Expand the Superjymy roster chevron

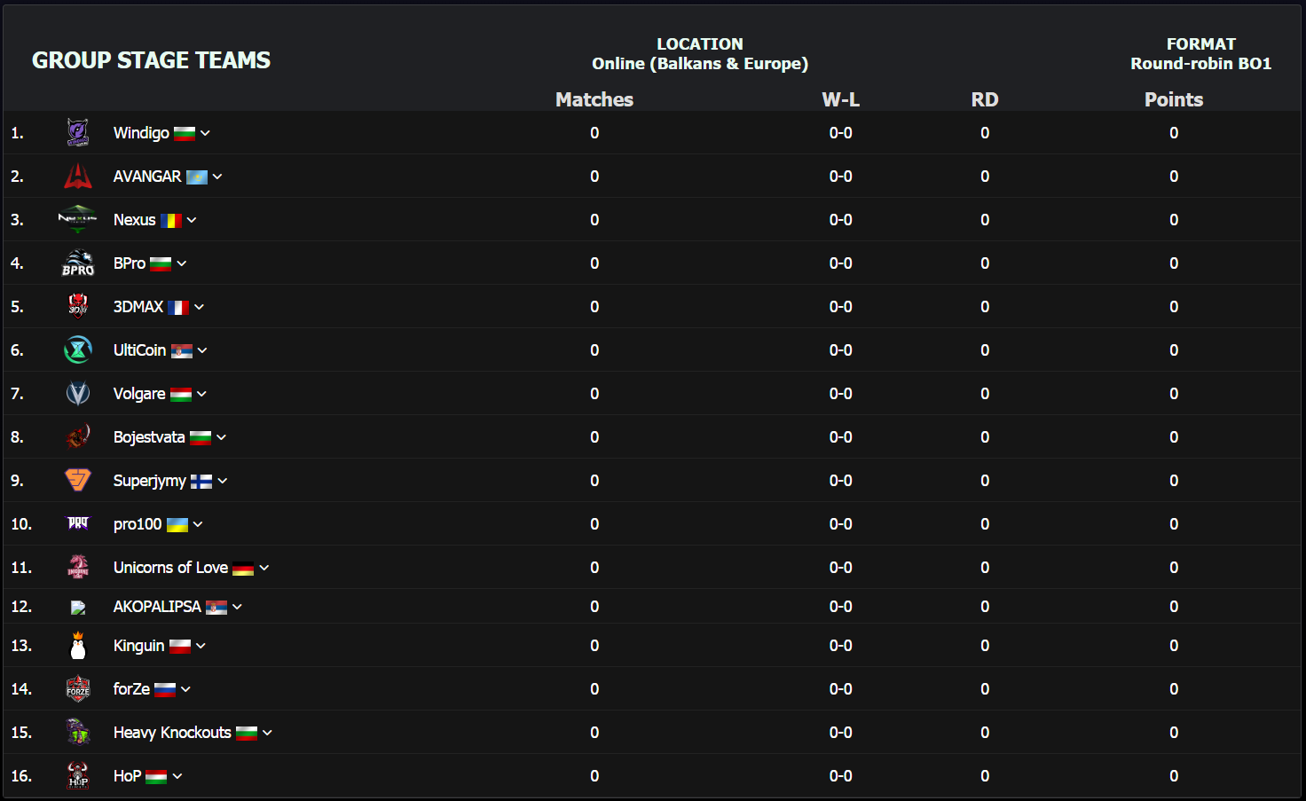223,481
